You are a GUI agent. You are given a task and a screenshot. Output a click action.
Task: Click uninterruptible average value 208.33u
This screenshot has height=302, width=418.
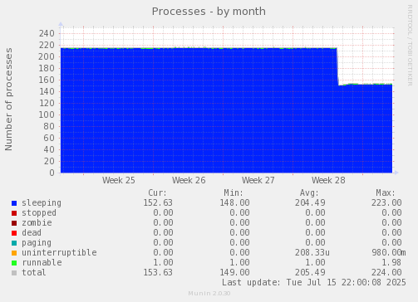(312, 253)
